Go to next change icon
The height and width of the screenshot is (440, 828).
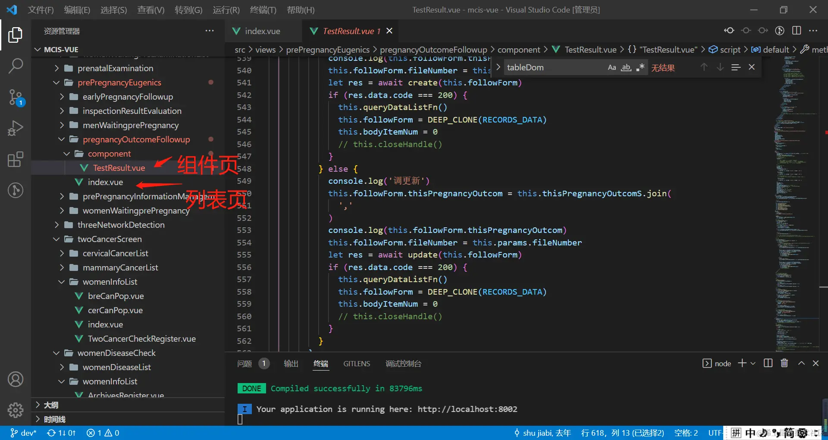tap(763, 30)
